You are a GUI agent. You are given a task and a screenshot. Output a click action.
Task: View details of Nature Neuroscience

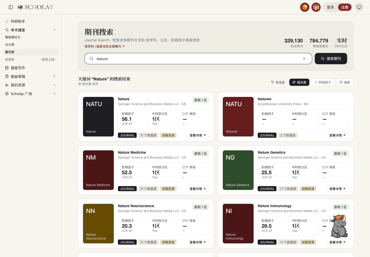[x=198, y=242]
